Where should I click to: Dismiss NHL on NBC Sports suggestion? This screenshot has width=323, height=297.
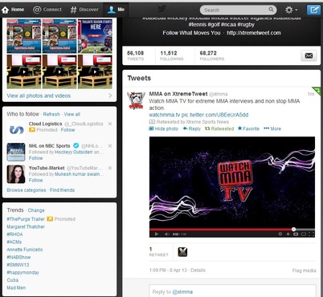click(110, 146)
